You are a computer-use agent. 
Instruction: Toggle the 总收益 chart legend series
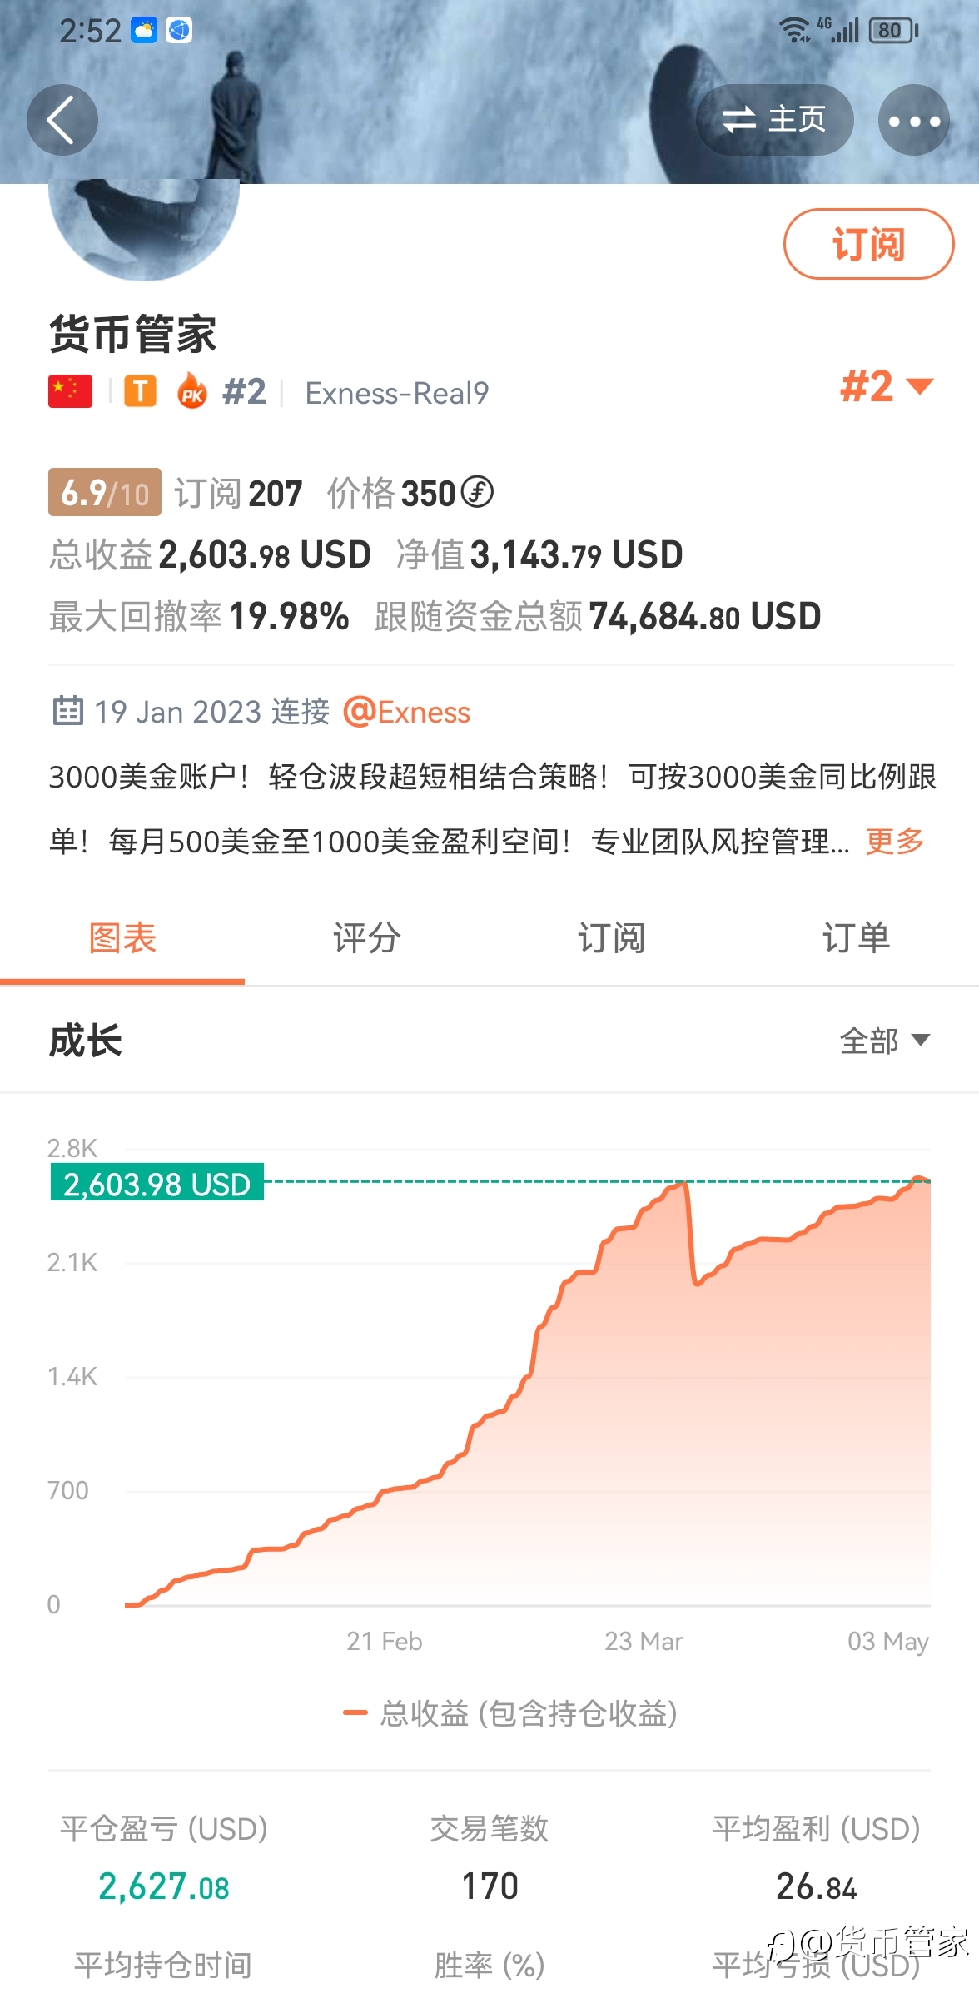[510, 1713]
